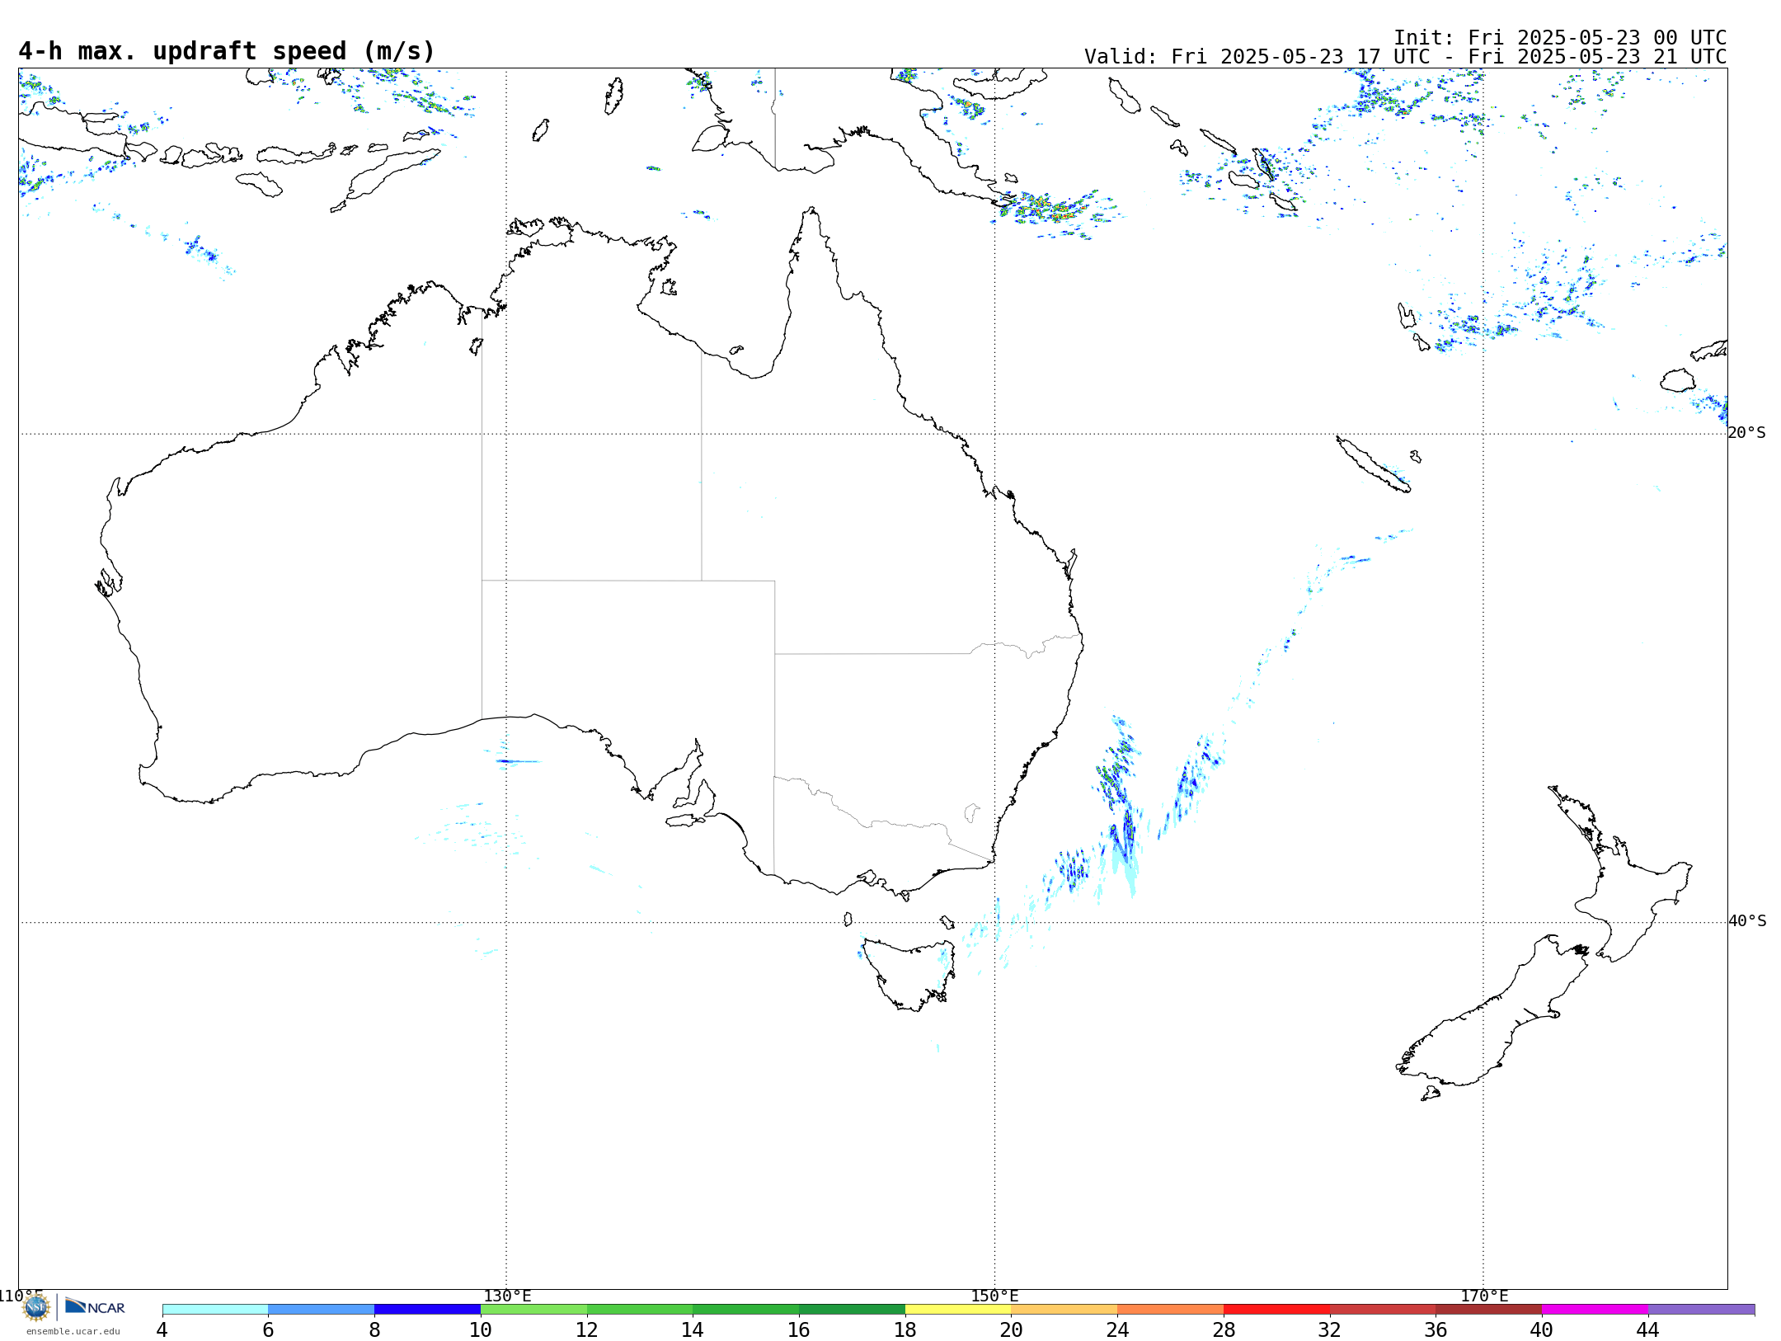Click the colorbar tick label '10'

pyautogui.click(x=481, y=1329)
